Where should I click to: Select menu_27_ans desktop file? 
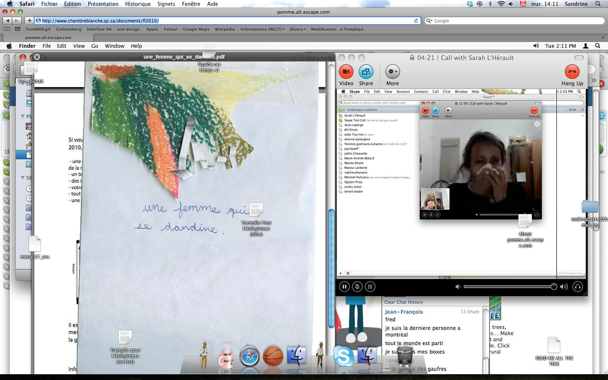[x=35, y=248]
